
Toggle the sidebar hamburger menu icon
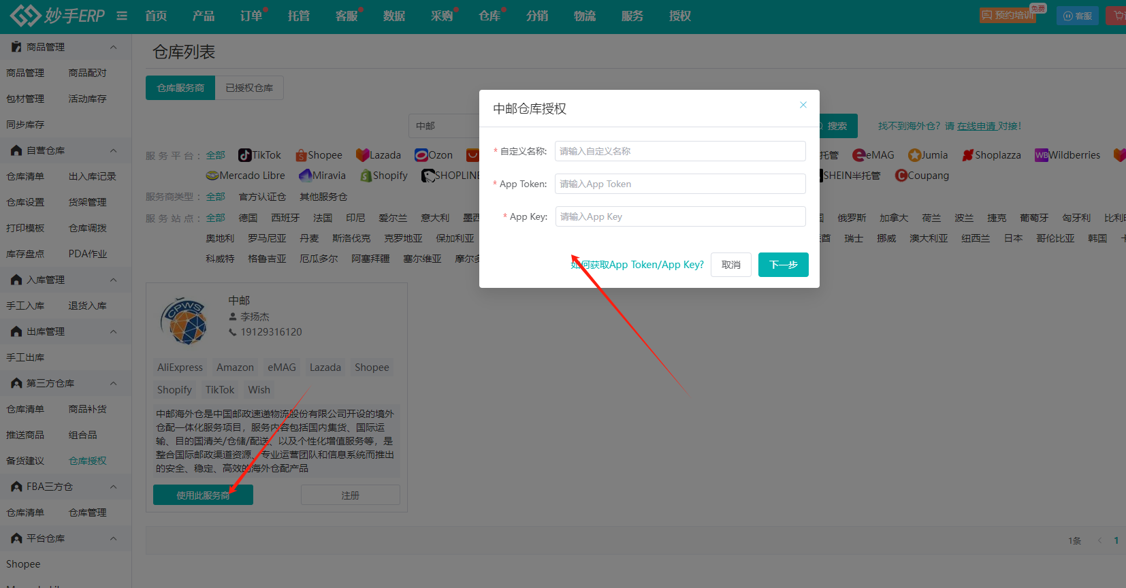(x=122, y=16)
